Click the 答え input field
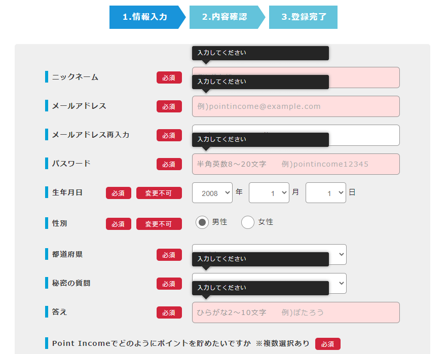448x354 pixels. point(295,312)
